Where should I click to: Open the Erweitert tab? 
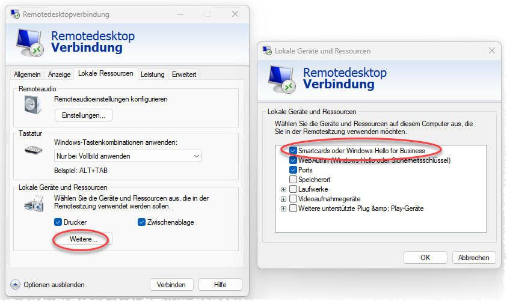click(184, 74)
